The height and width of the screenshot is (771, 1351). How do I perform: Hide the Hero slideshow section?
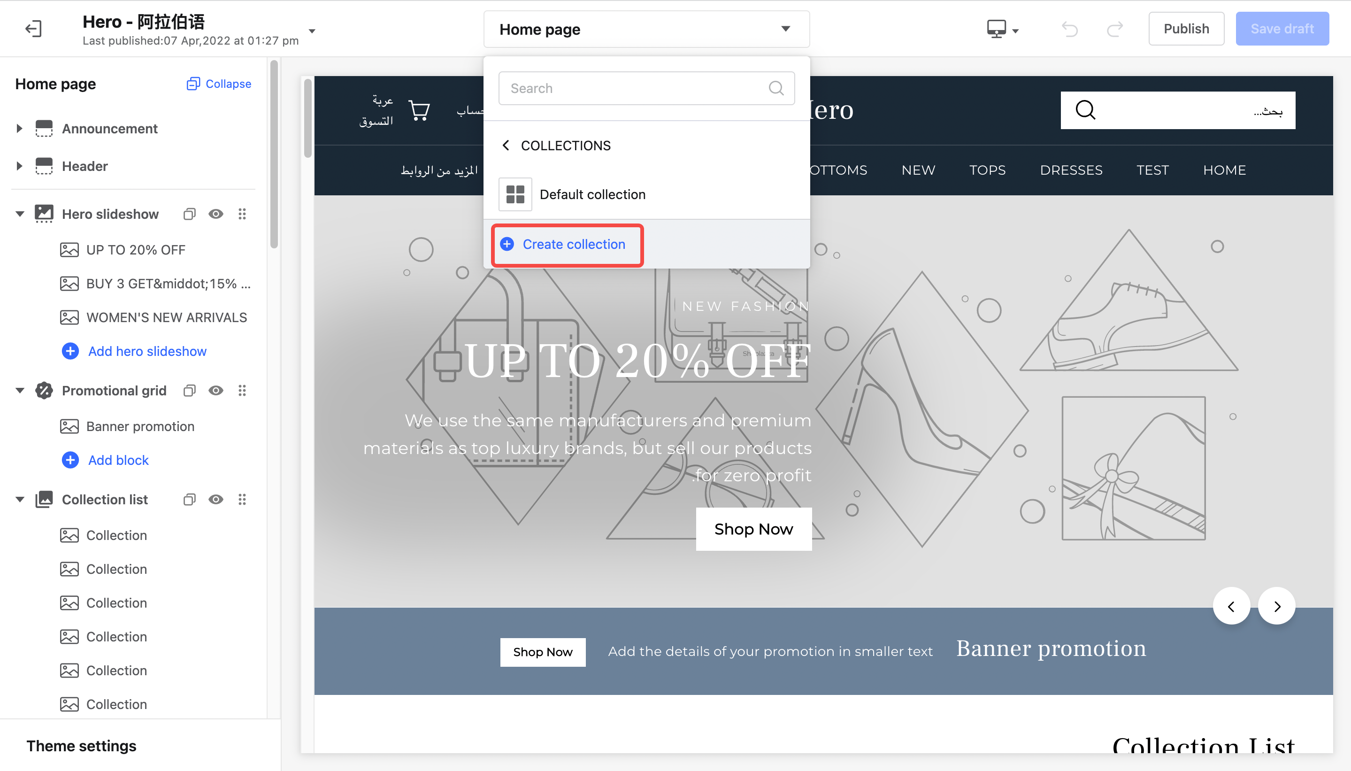(x=215, y=214)
